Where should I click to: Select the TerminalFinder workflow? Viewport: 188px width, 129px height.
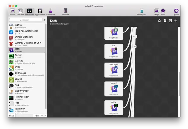[x=26, y=98]
